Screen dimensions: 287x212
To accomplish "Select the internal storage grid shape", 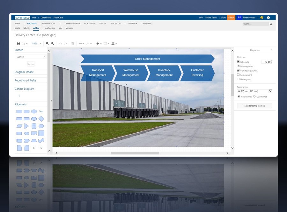I will [41, 133].
